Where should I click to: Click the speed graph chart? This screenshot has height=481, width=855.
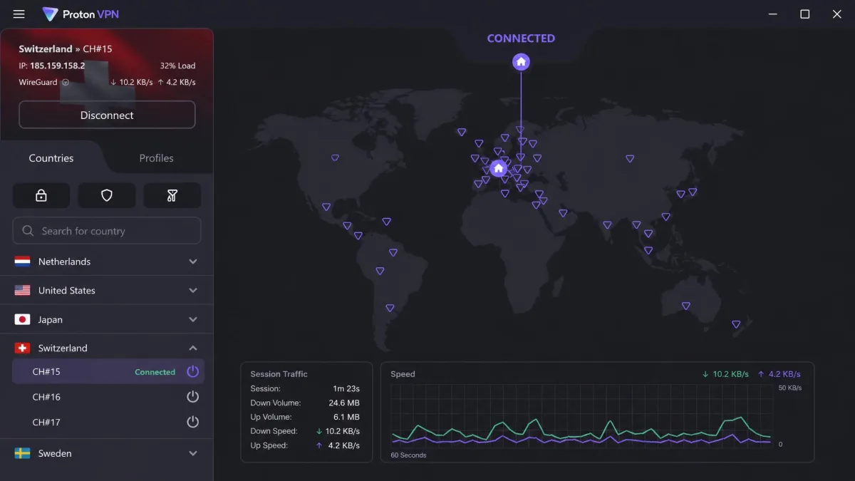[581, 416]
